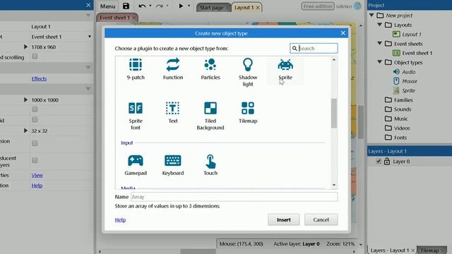Choose the Function plugin icon
The width and height of the screenshot is (452, 254).
173,65
